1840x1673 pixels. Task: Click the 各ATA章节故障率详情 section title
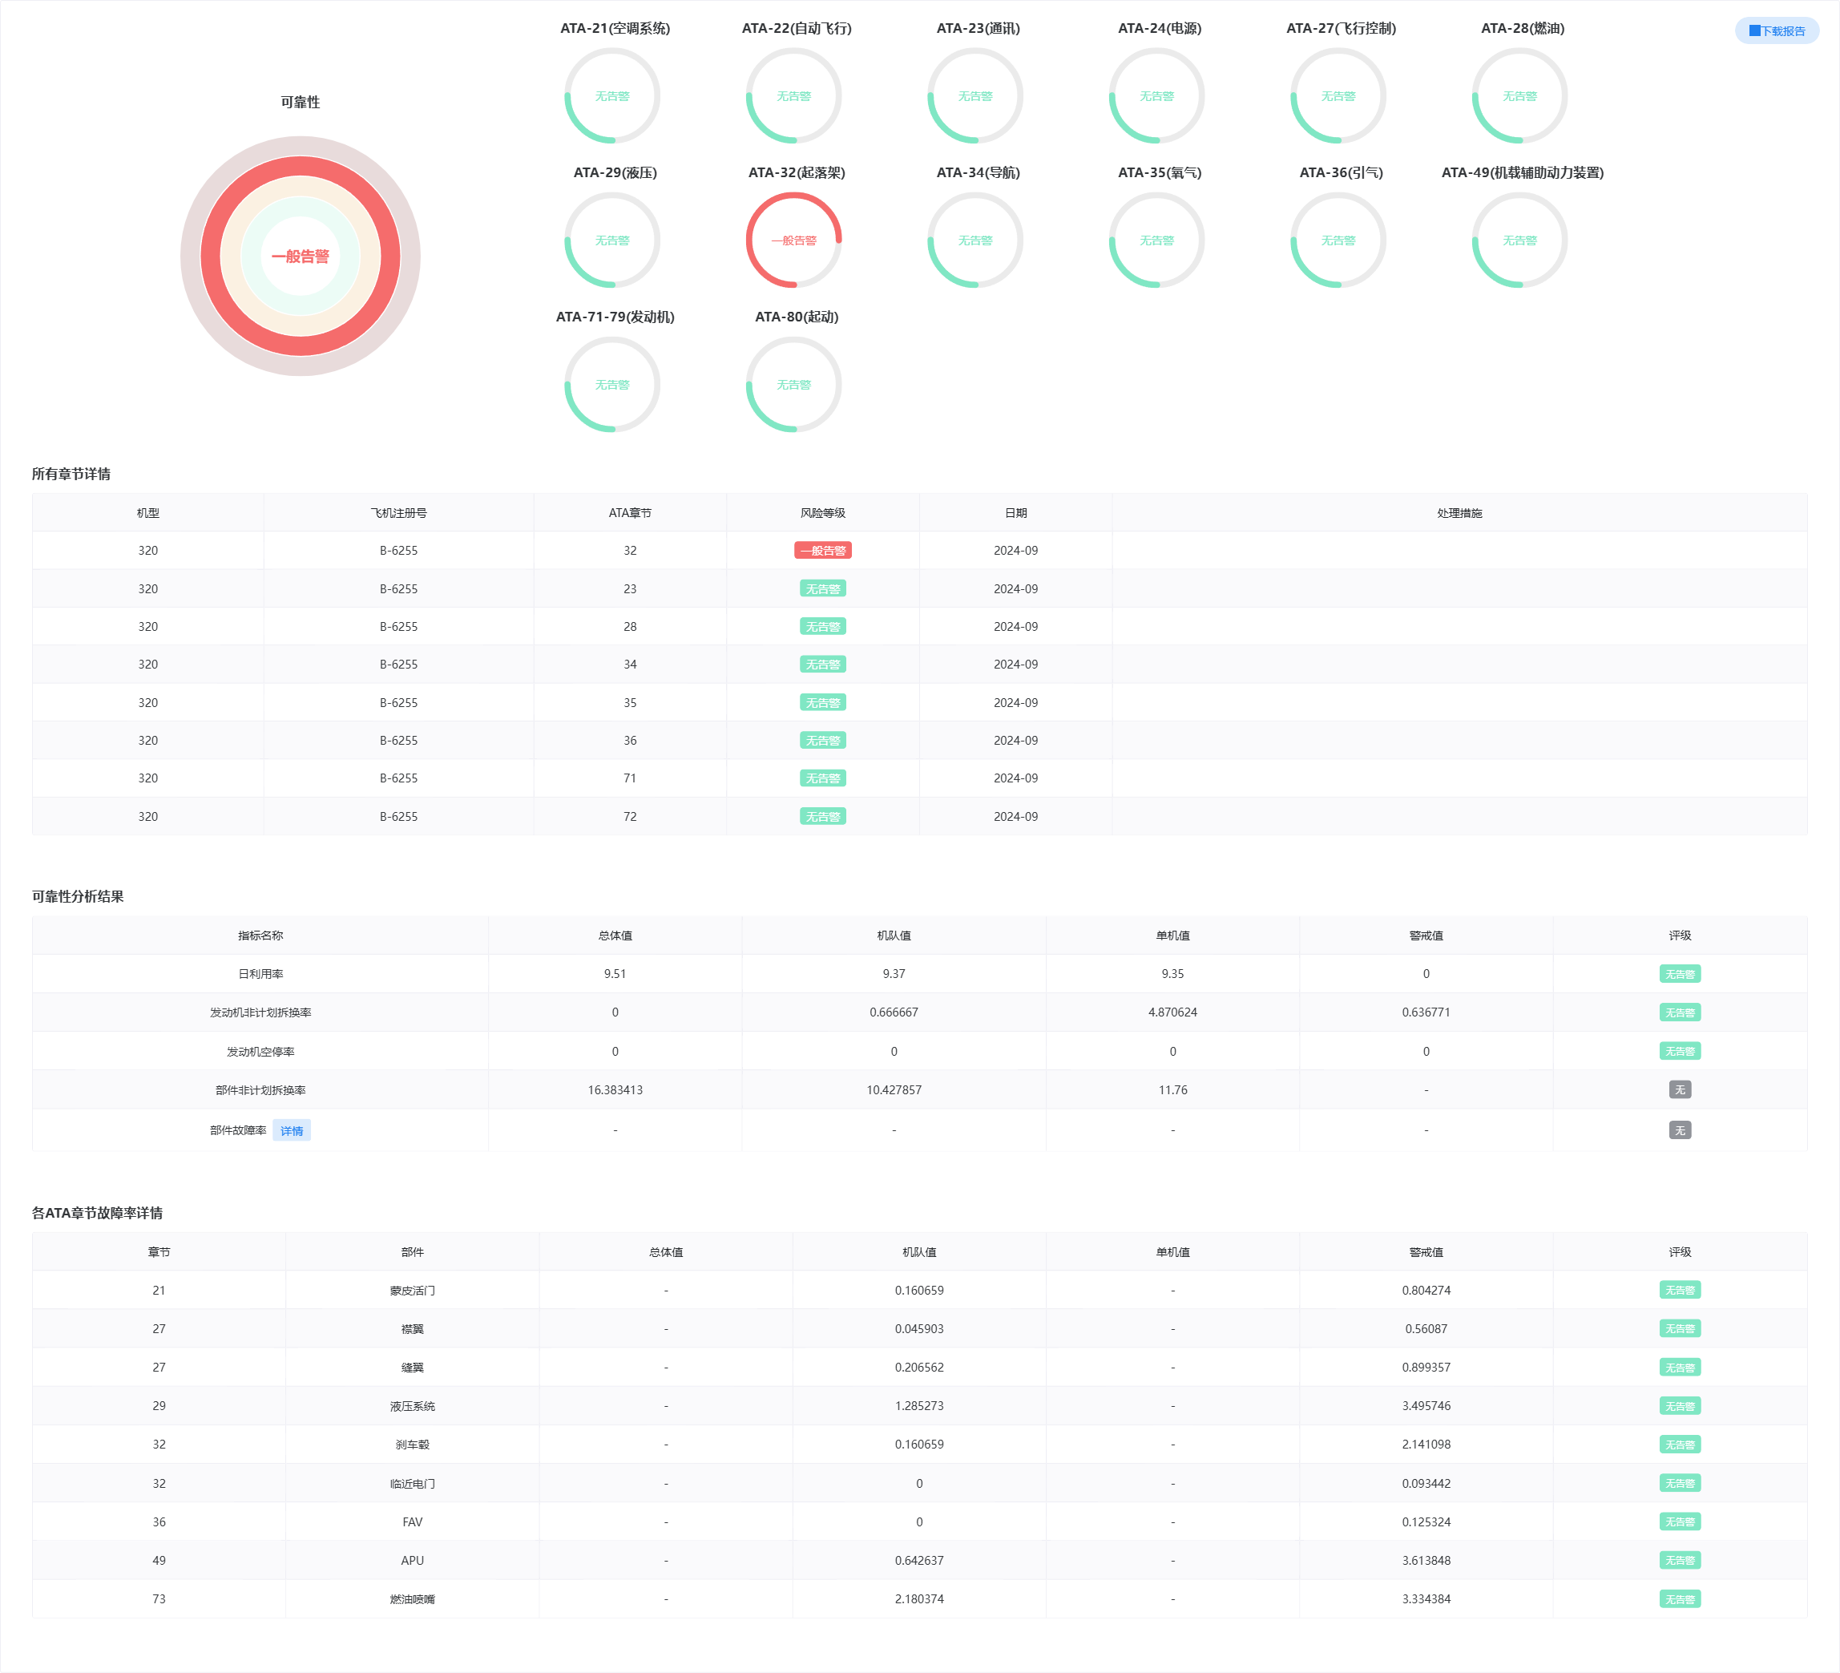click(97, 1213)
